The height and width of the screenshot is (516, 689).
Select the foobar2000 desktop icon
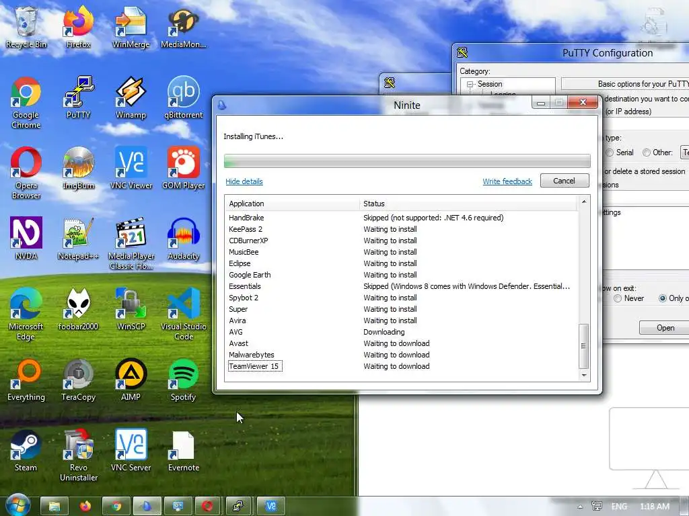pos(78,309)
